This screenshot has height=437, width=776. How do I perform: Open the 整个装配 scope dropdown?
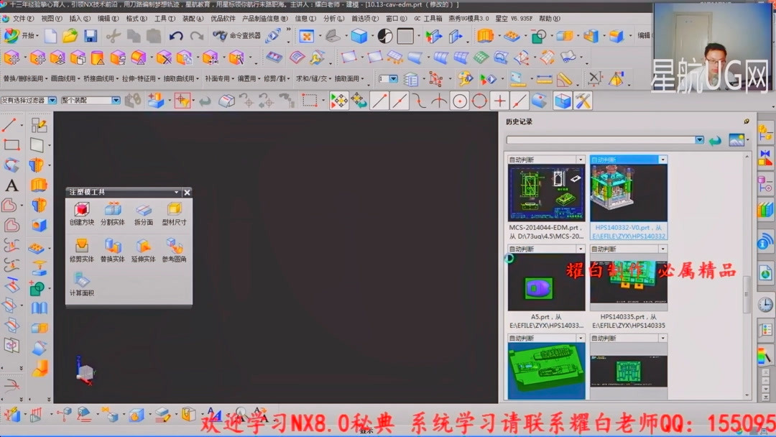[x=115, y=101]
